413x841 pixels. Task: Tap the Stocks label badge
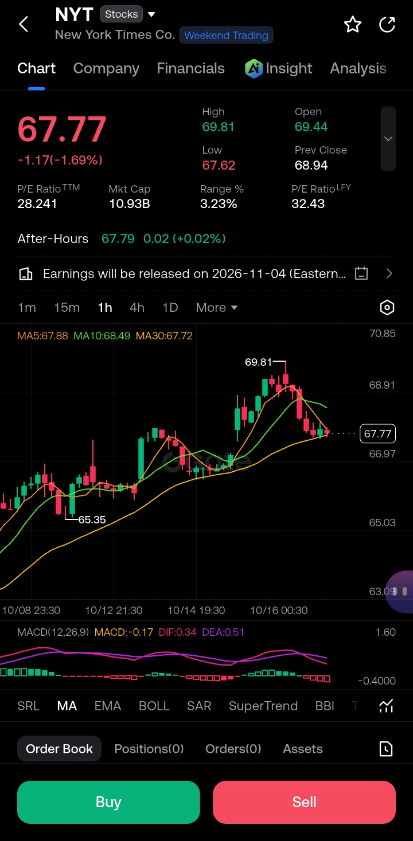[122, 14]
